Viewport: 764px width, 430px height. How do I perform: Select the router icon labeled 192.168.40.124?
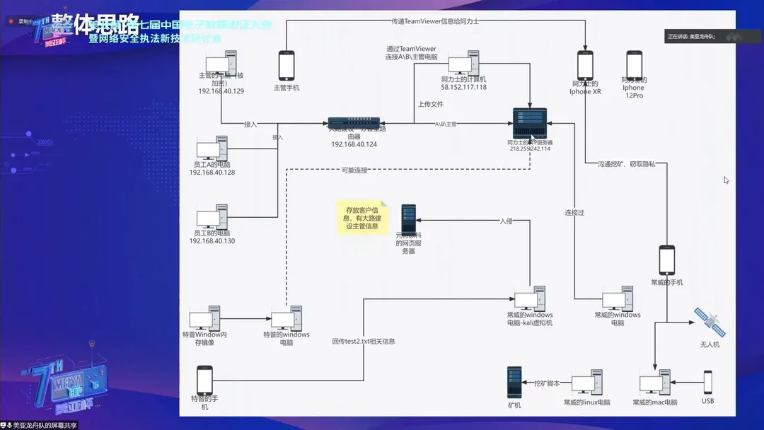354,123
